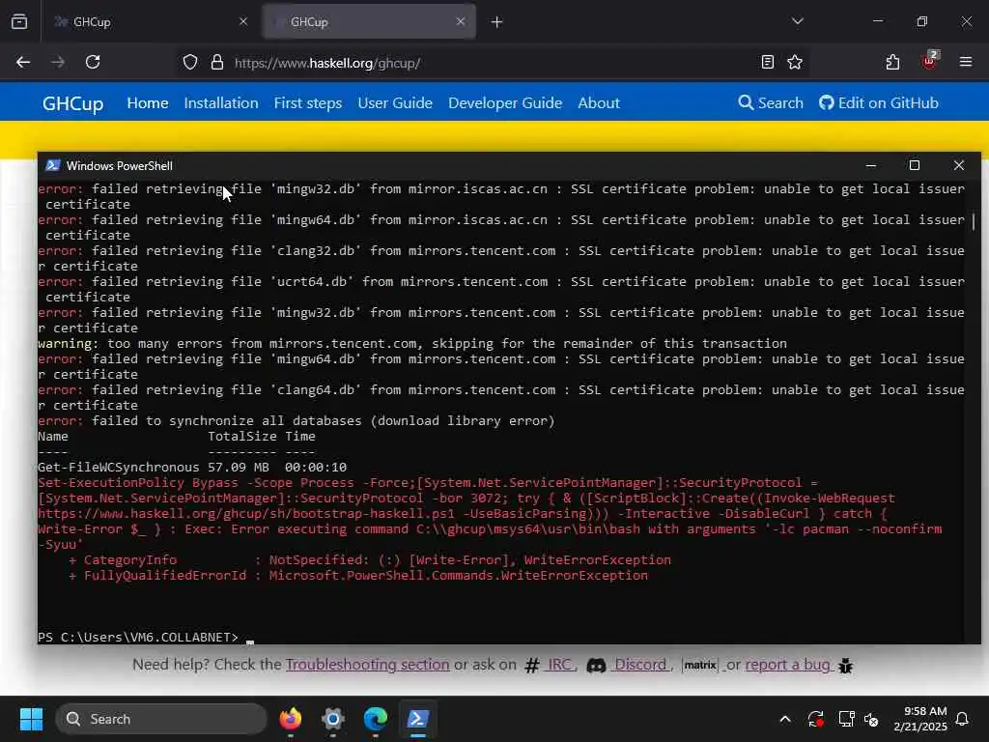Click the PowerShell scrollbar thumb
This screenshot has width=989, height=742.
[x=974, y=221]
